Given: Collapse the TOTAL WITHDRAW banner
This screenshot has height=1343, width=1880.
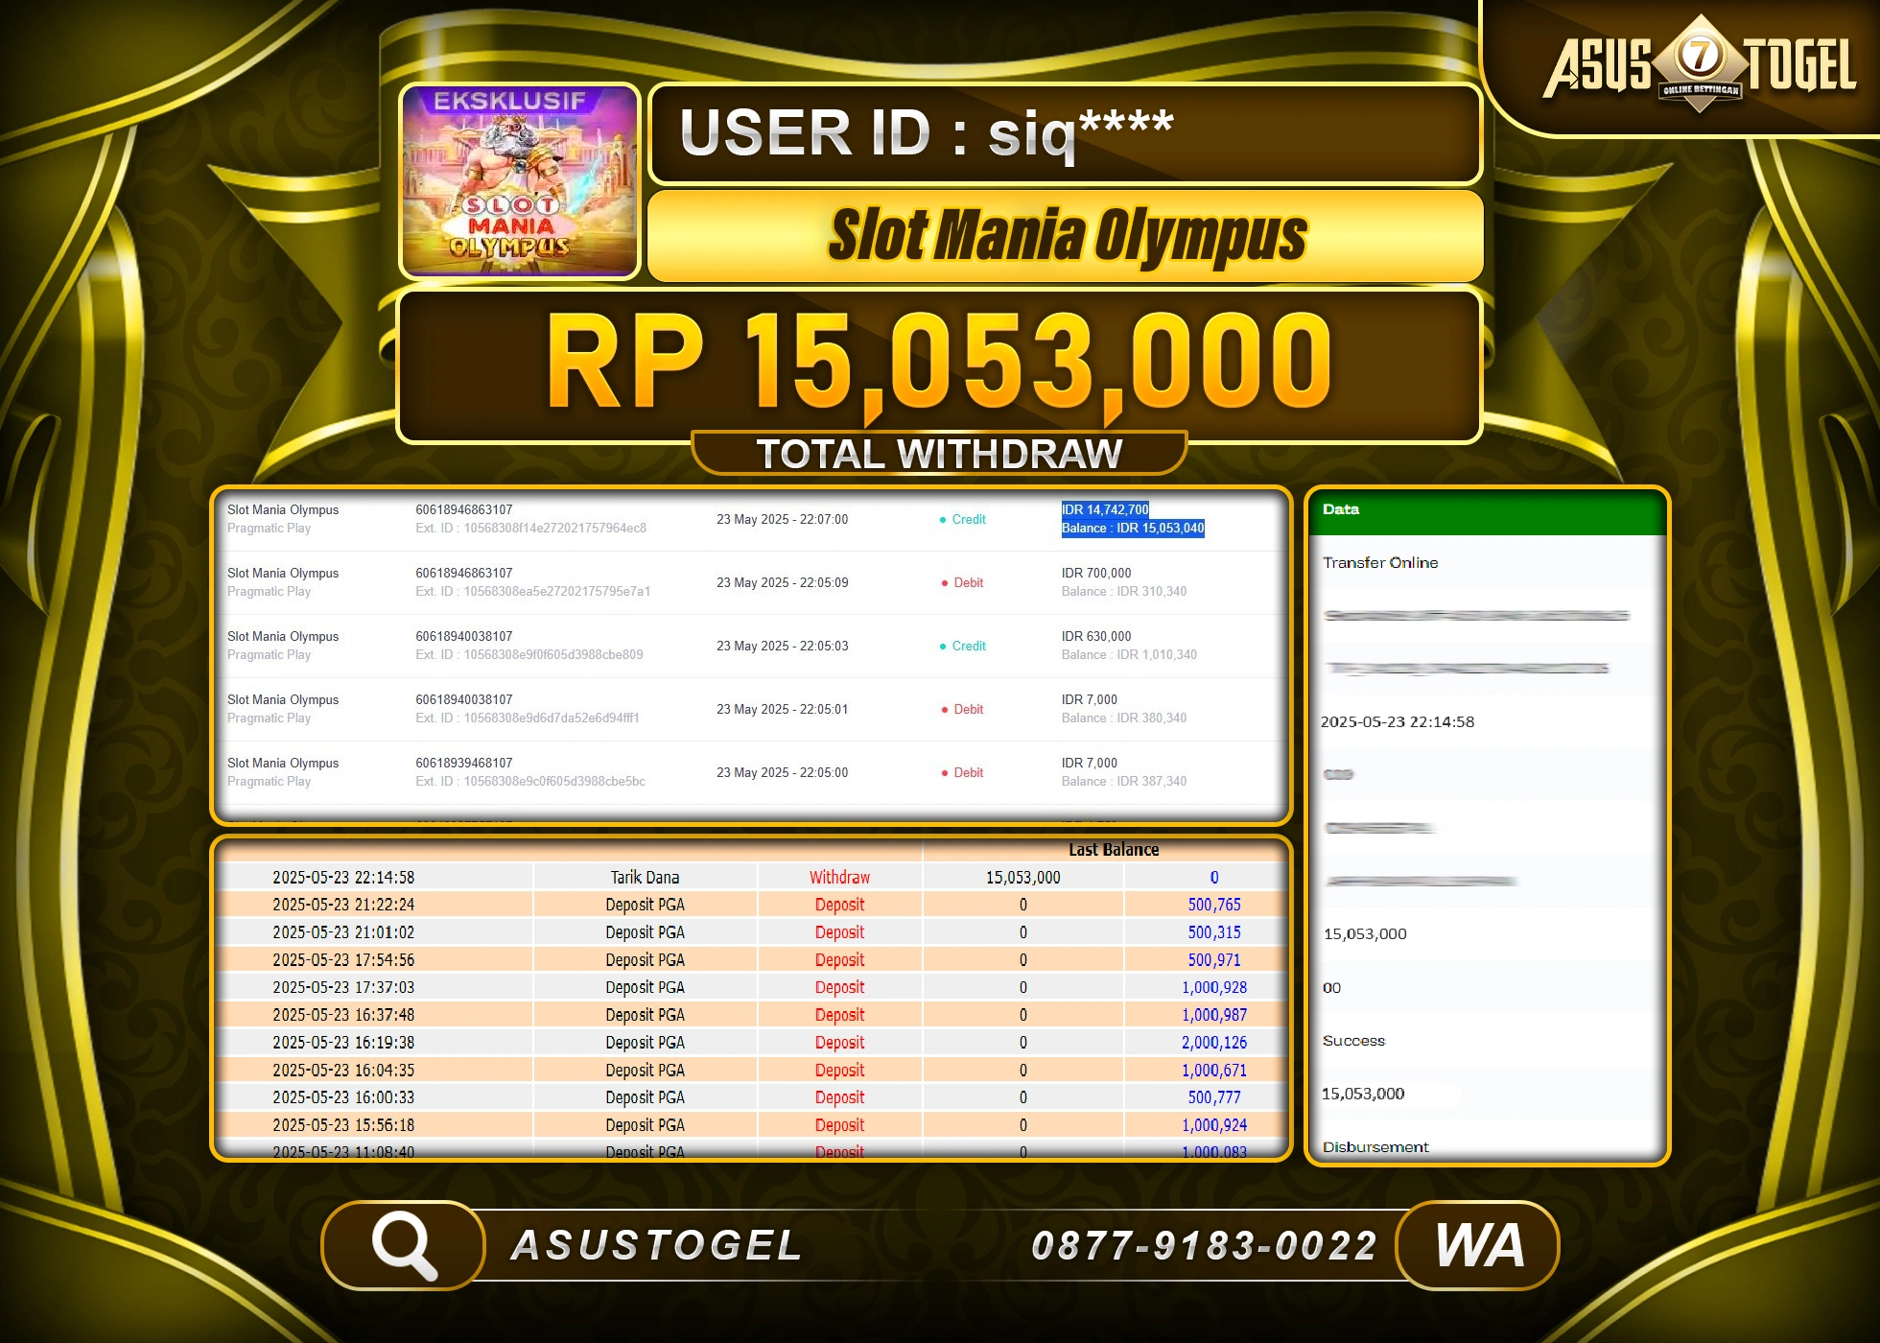Looking at the screenshot, I should (x=940, y=452).
